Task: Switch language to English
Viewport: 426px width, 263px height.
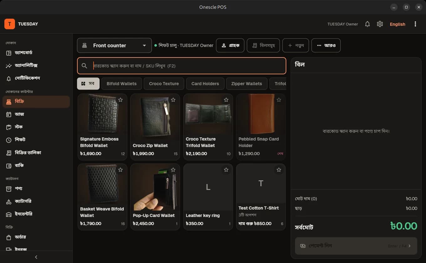Action: (x=397, y=24)
